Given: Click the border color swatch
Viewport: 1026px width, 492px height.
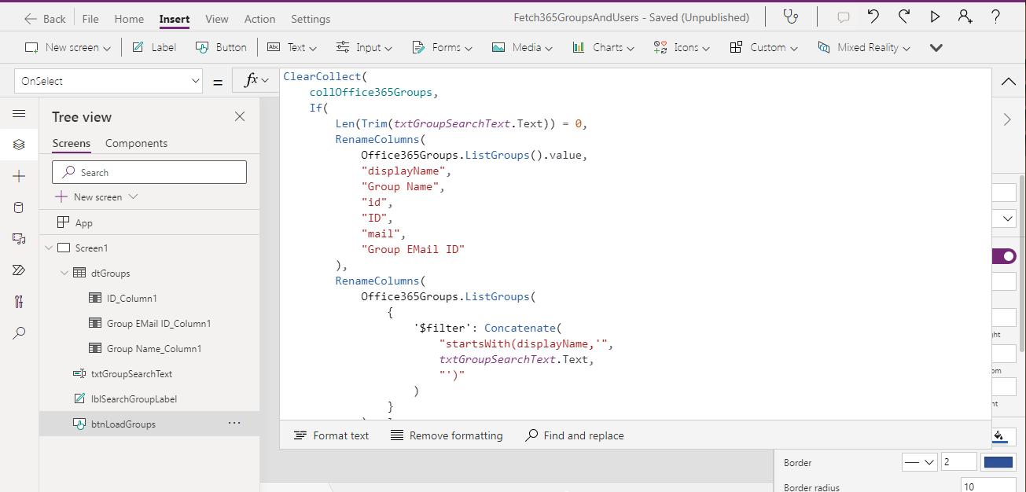Looking at the screenshot, I should (998, 462).
